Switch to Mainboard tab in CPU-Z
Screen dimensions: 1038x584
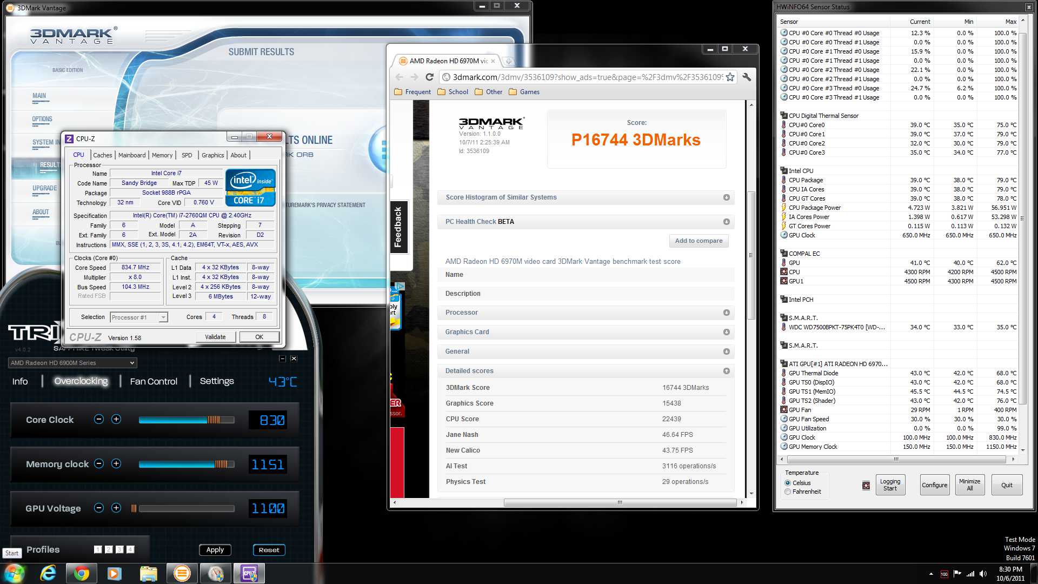point(132,155)
